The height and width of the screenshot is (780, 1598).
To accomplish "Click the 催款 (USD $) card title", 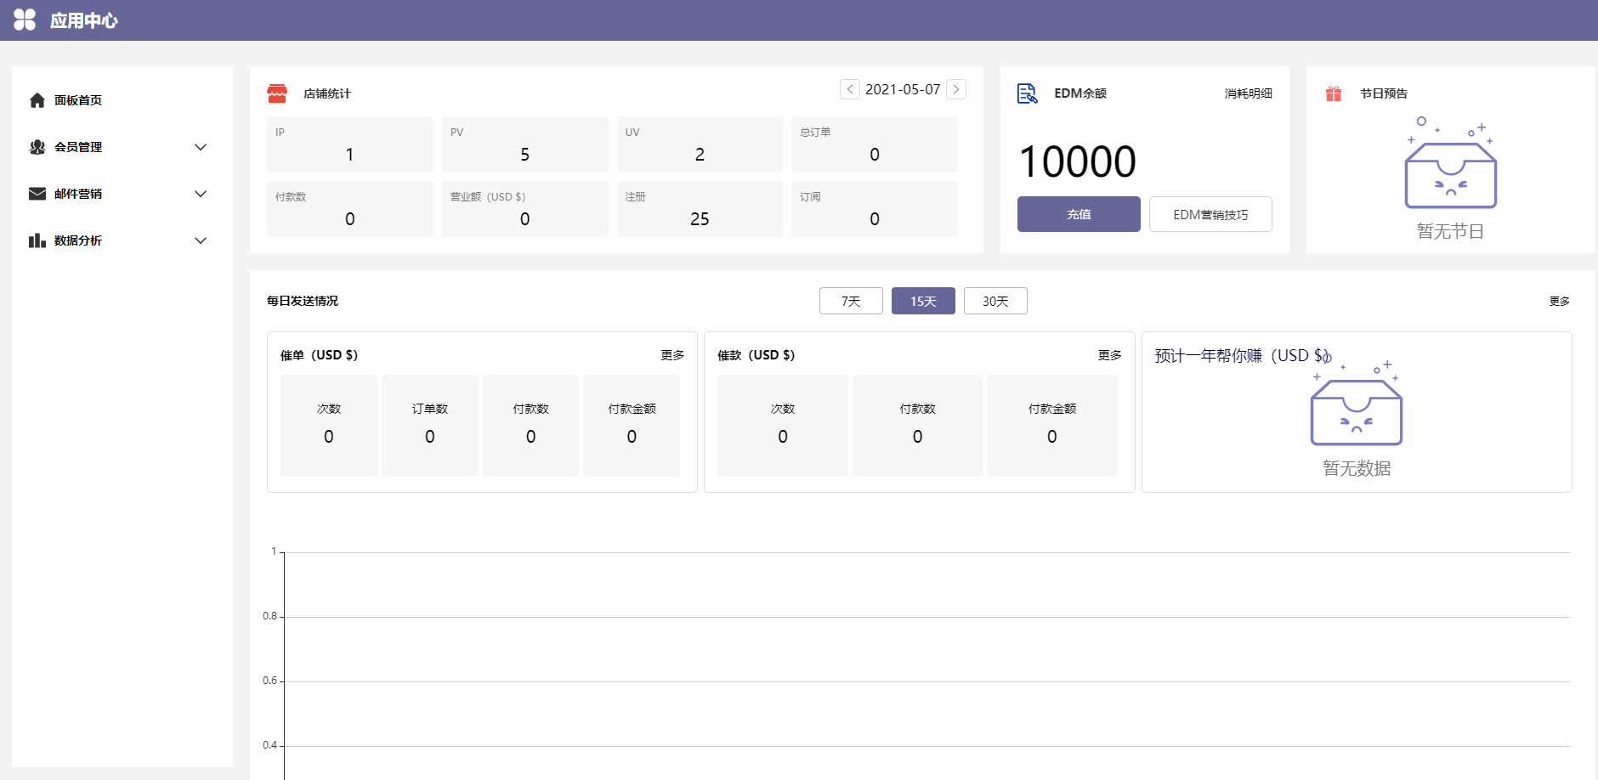I will [x=756, y=355].
